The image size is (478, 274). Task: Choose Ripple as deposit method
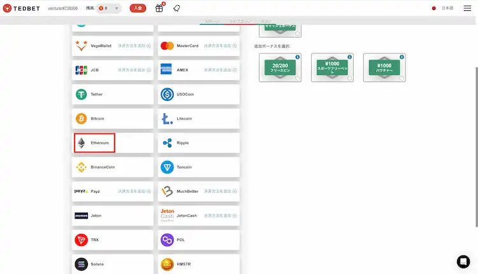[198, 143]
